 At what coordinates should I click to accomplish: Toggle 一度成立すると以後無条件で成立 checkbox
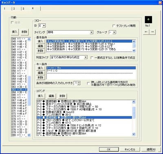[x=92, y=57]
